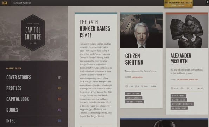Click the heart likes icon on Alexander McQueen card
The height and width of the screenshot is (127, 209).
pyautogui.click(x=188, y=88)
